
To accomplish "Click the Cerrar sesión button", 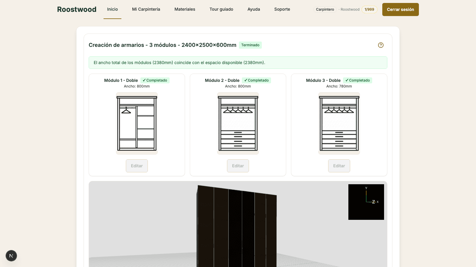I will coord(400,9).
